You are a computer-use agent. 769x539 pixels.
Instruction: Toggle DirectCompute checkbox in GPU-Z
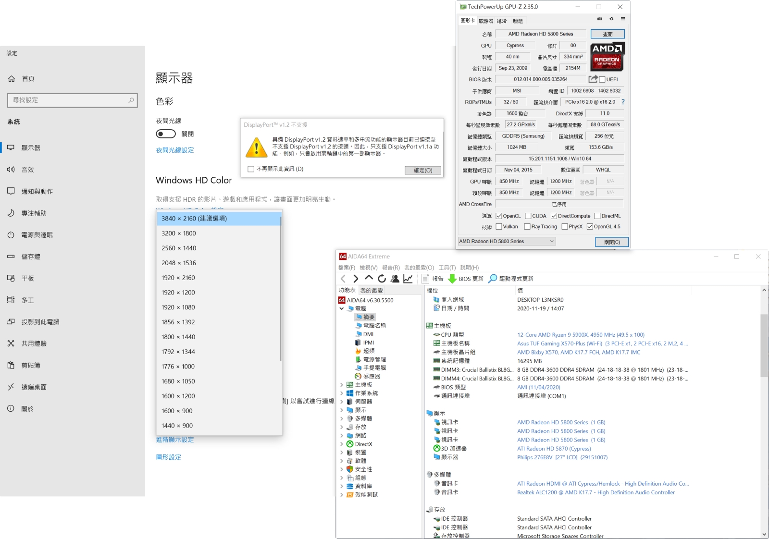click(x=554, y=216)
